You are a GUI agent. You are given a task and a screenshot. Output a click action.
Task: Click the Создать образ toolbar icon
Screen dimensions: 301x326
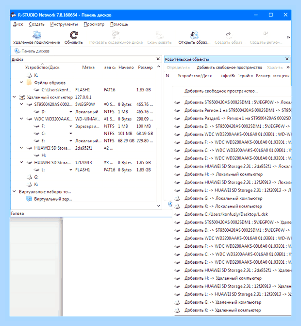click(x=229, y=35)
